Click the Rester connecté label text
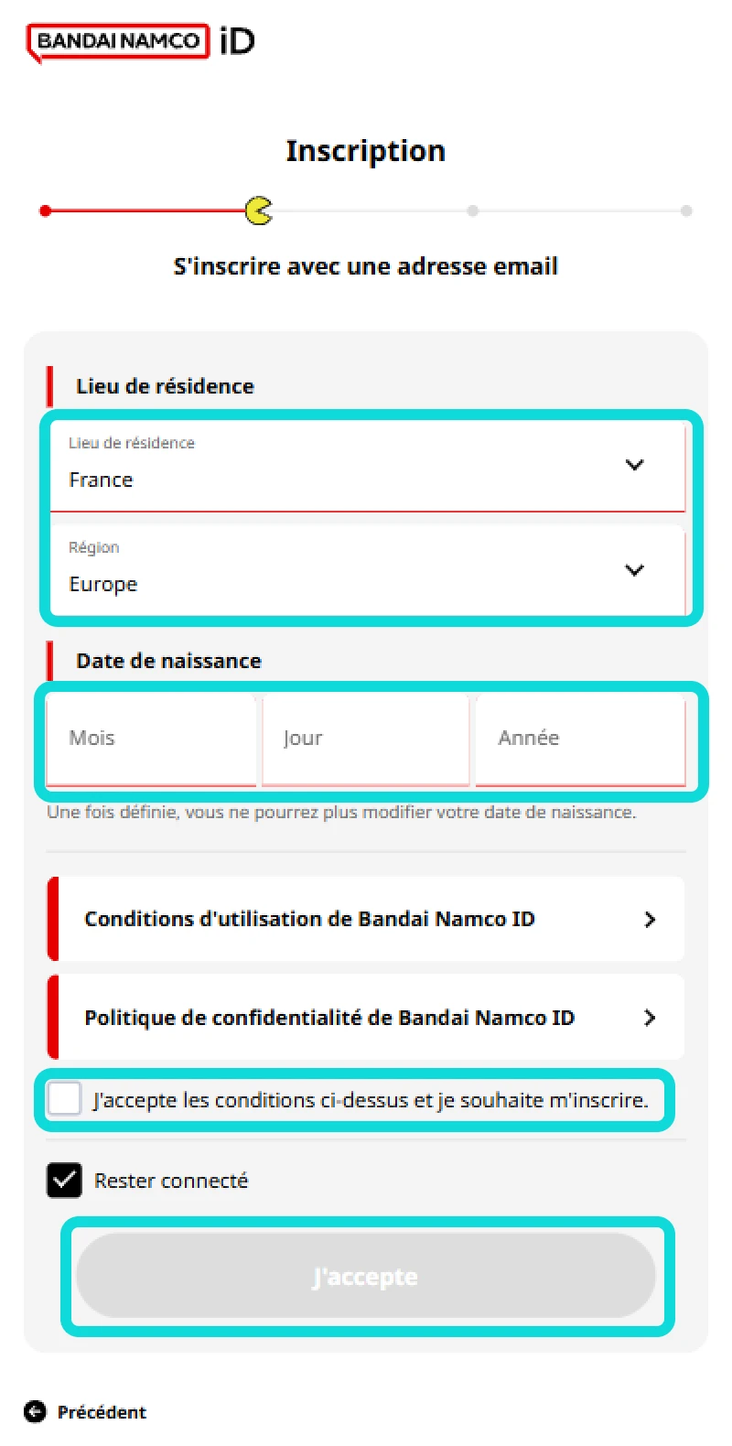 coord(171,1181)
